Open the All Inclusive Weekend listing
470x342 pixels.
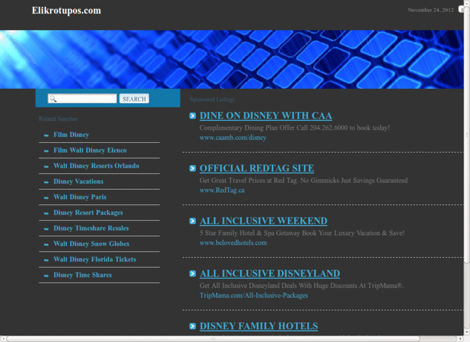click(263, 221)
